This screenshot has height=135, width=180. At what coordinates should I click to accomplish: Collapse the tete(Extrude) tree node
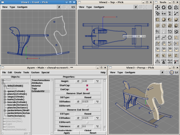pyautogui.click(x=5, y=86)
